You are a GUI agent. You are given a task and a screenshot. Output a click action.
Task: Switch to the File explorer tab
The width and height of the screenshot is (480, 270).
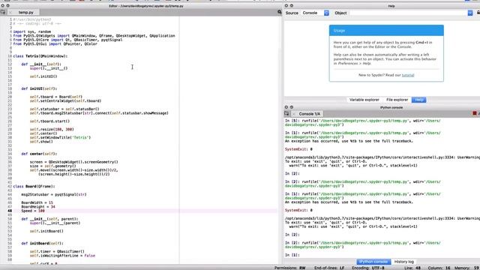(x=397, y=100)
